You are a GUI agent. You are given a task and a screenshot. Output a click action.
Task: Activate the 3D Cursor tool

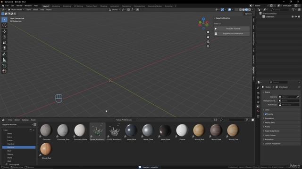coord(4,25)
